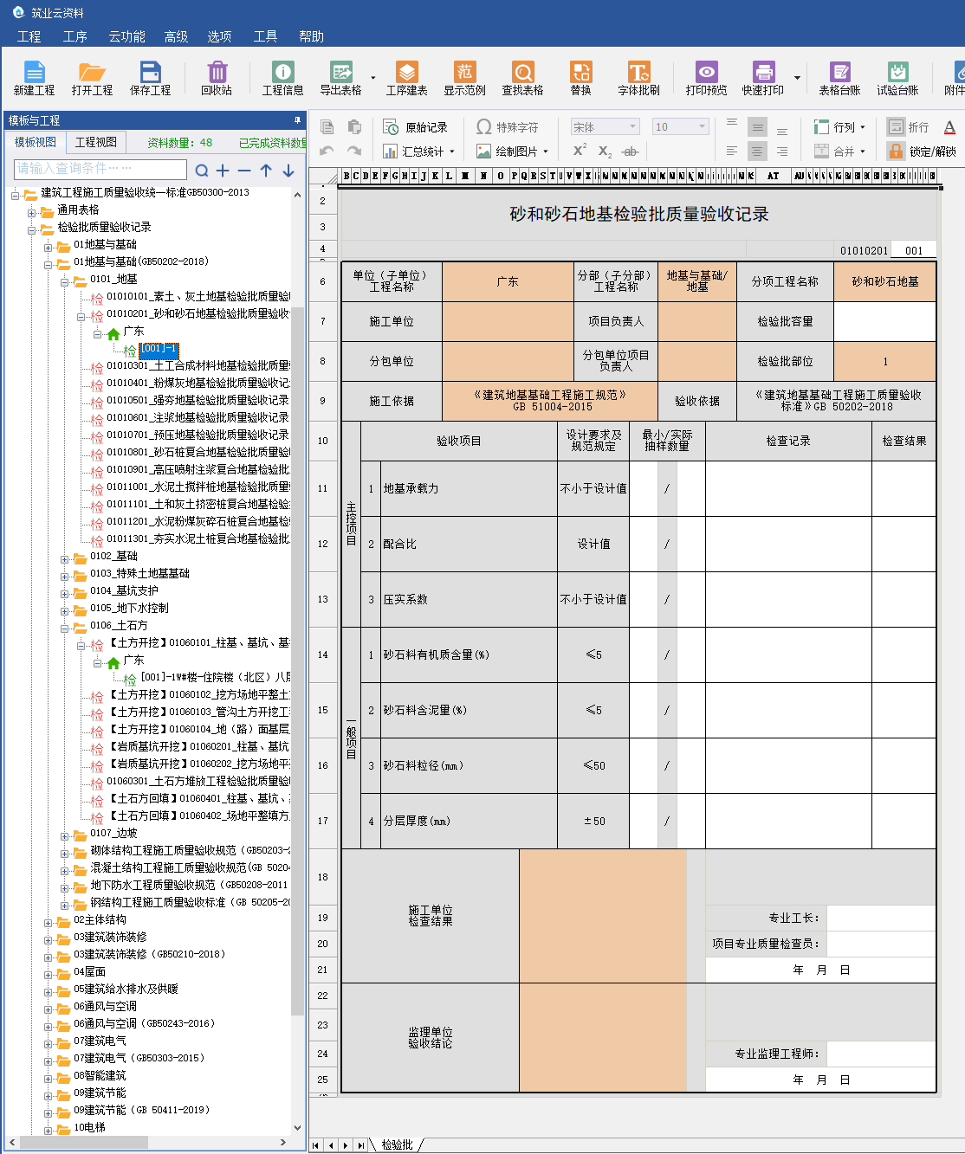The height and width of the screenshot is (1154, 965).
Task: Open a project with 打开工程
Action: coord(92,78)
